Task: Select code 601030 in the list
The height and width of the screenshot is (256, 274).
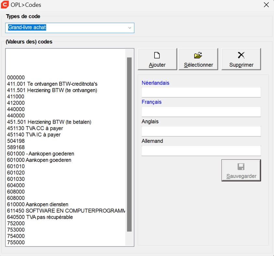Action: (x=66, y=179)
